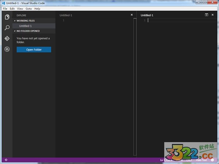Click left editor vertical scrollbar

135,87
